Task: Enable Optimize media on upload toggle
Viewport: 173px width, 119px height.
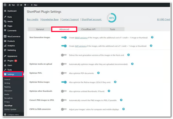Action: click(x=64, y=64)
